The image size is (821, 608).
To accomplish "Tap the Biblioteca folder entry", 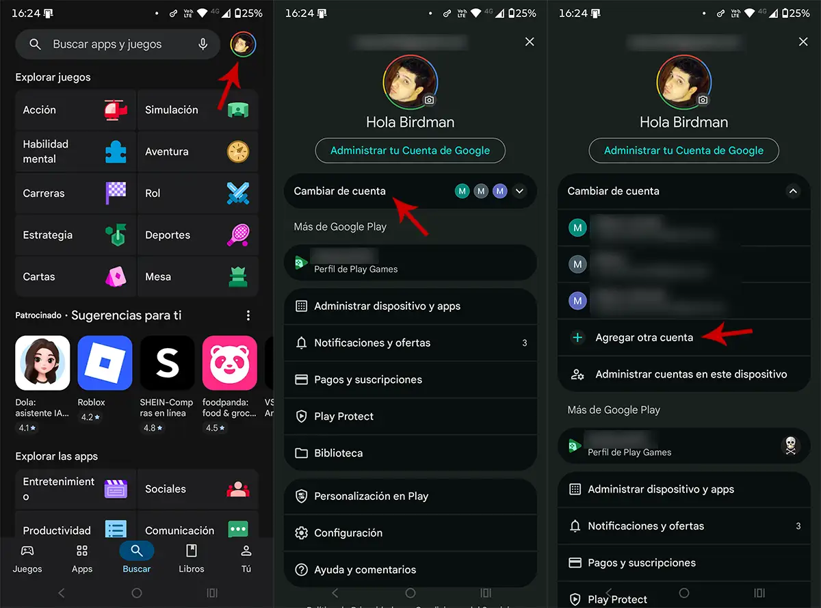I will pos(410,453).
